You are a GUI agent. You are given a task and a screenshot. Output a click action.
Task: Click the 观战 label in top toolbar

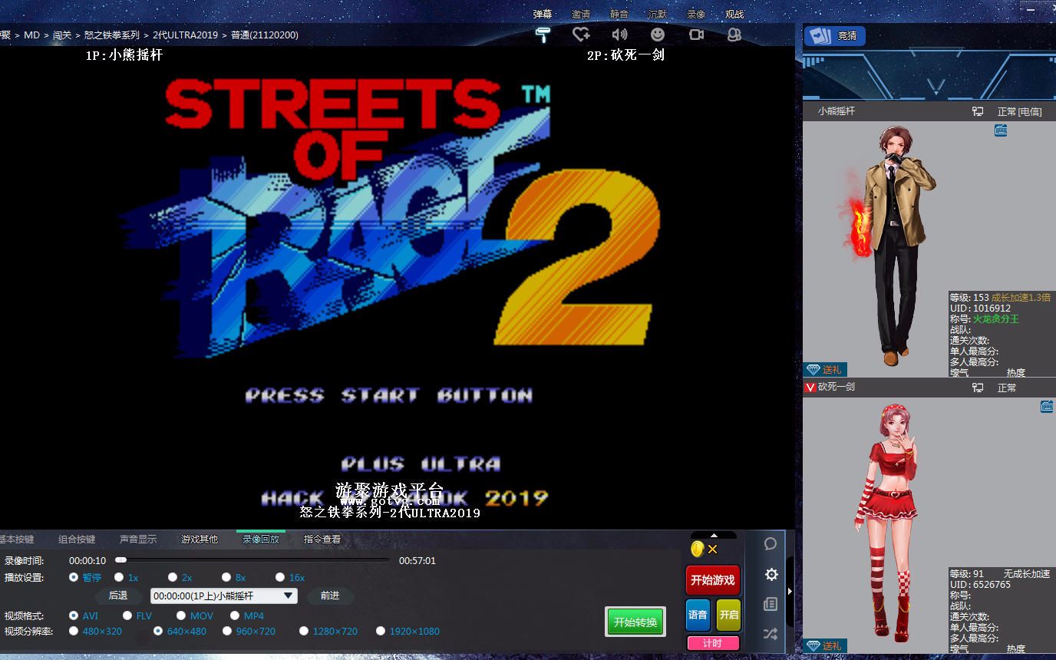734,14
